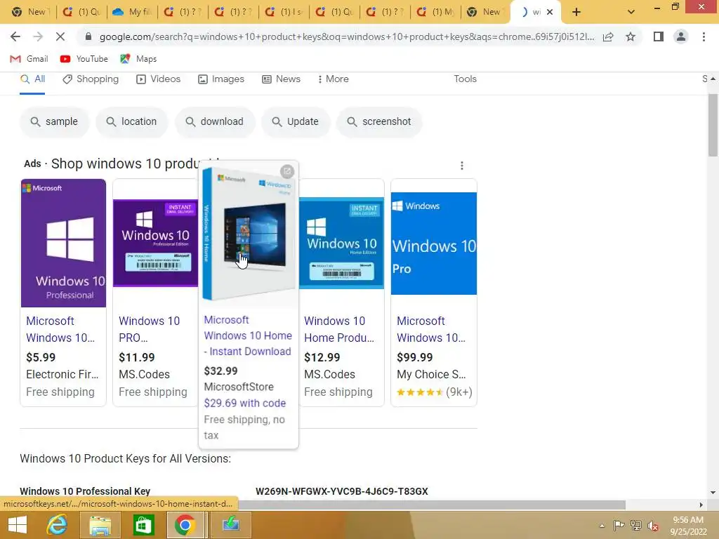
Task: Open 'Microsoft Windows 10 Home - Instant Download' link
Action: pyautogui.click(x=248, y=335)
